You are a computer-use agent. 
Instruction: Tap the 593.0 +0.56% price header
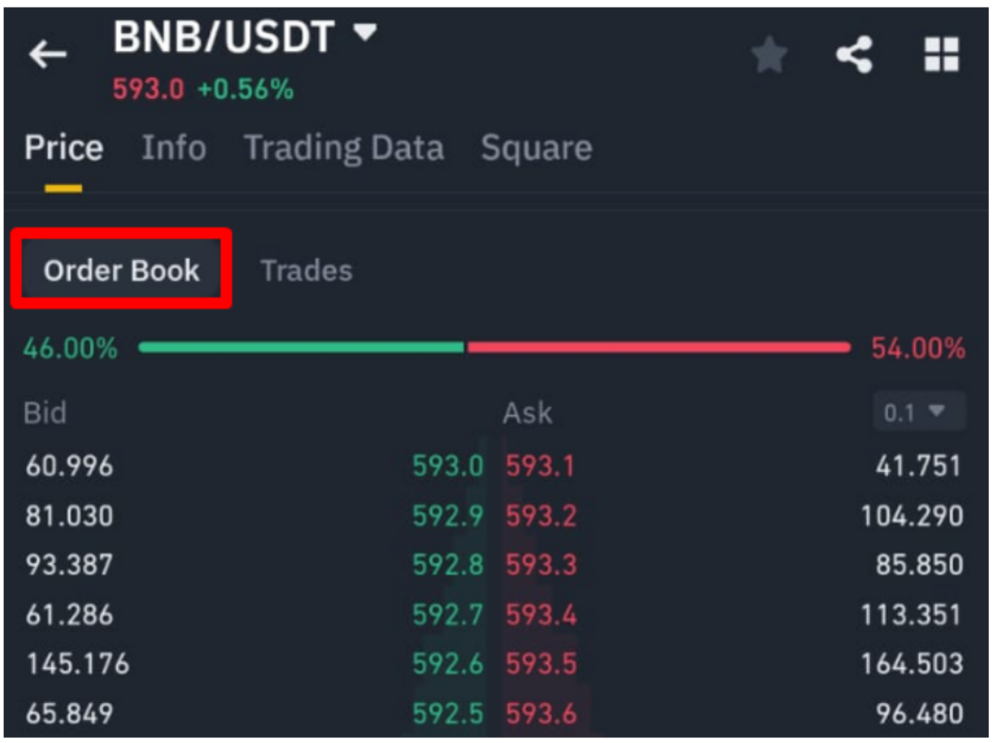pyautogui.click(x=203, y=87)
